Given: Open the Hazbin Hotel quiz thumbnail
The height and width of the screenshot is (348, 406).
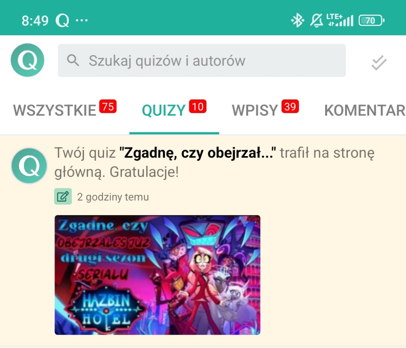Looking at the screenshot, I should 157,275.
